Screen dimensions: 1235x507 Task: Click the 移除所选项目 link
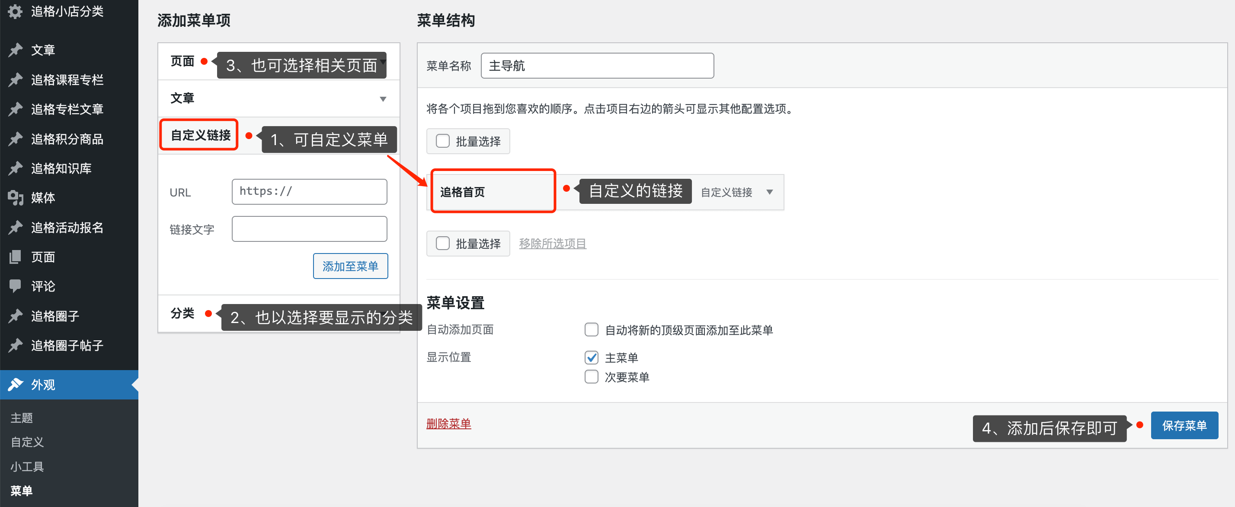point(552,244)
